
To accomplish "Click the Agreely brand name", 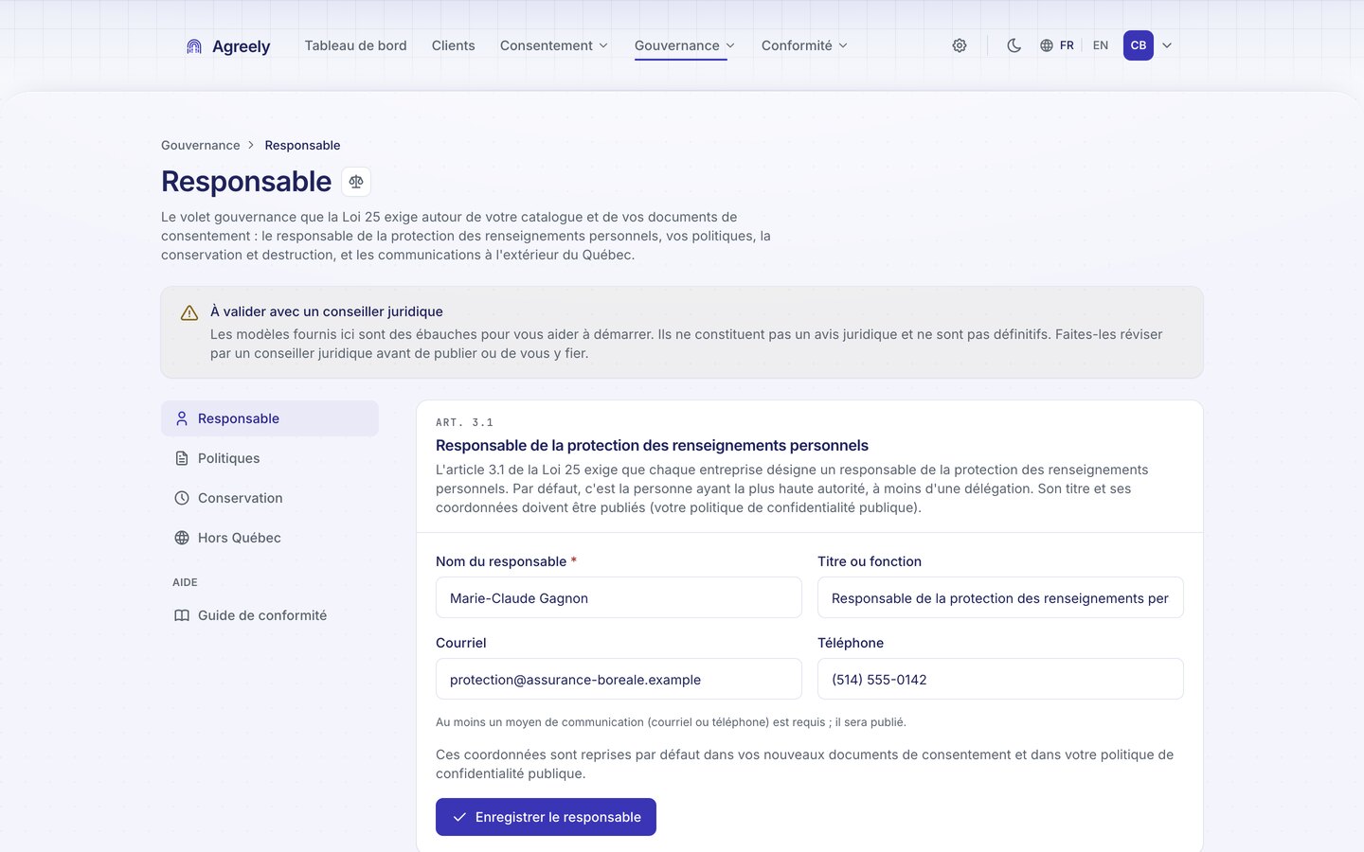I will click(x=241, y=46).
